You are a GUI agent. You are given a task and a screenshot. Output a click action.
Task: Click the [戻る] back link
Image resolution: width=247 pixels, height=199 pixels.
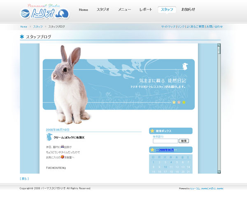[x=24, y=179]
